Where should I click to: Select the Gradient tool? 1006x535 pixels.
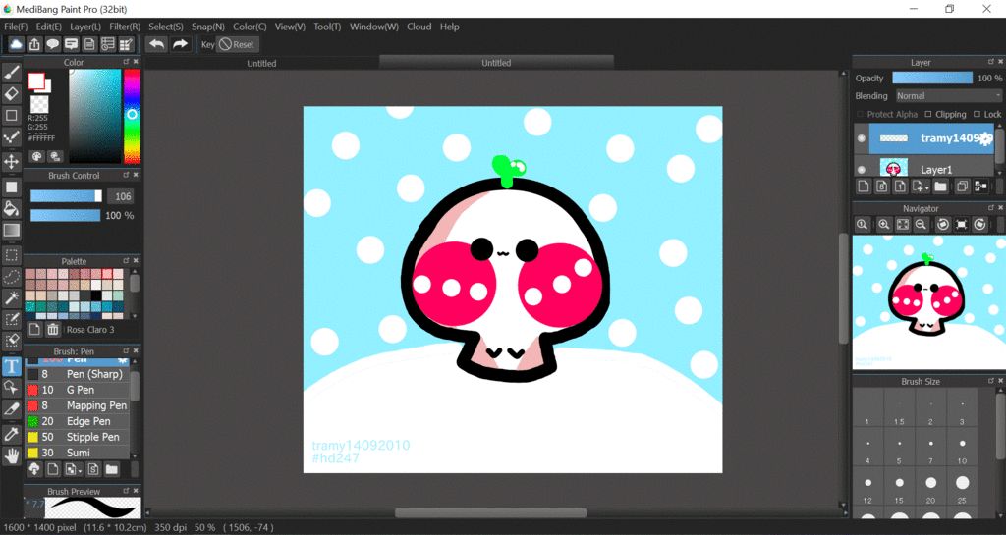12,230
